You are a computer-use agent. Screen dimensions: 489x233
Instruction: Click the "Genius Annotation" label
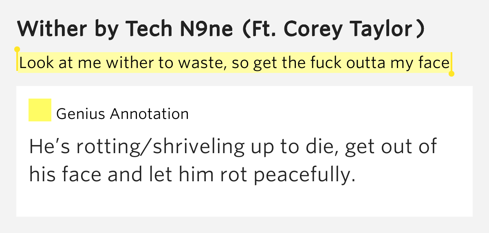click(x=122, y=114)
